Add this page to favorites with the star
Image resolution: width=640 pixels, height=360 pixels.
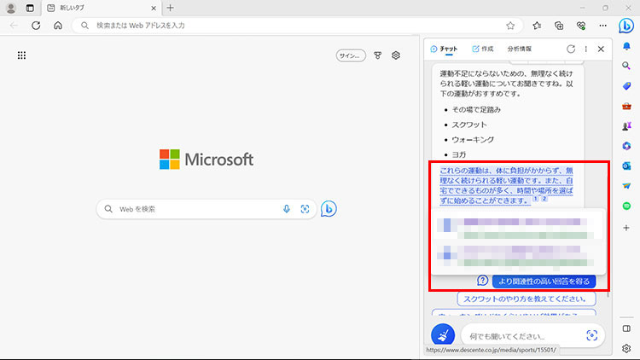[510, 26]
